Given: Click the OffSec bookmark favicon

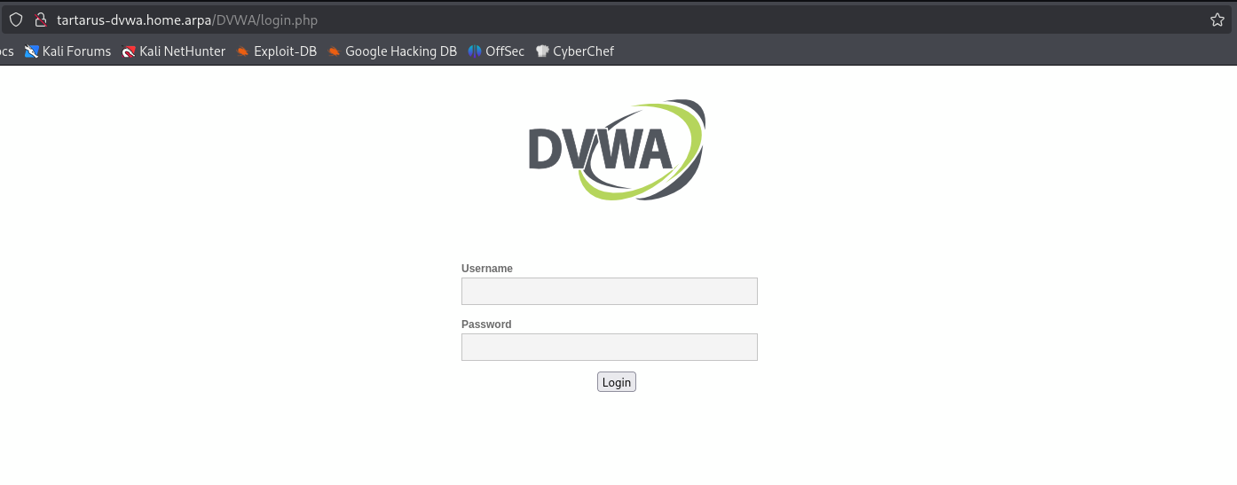Looking at the screenshot, I should coord(475,51).
